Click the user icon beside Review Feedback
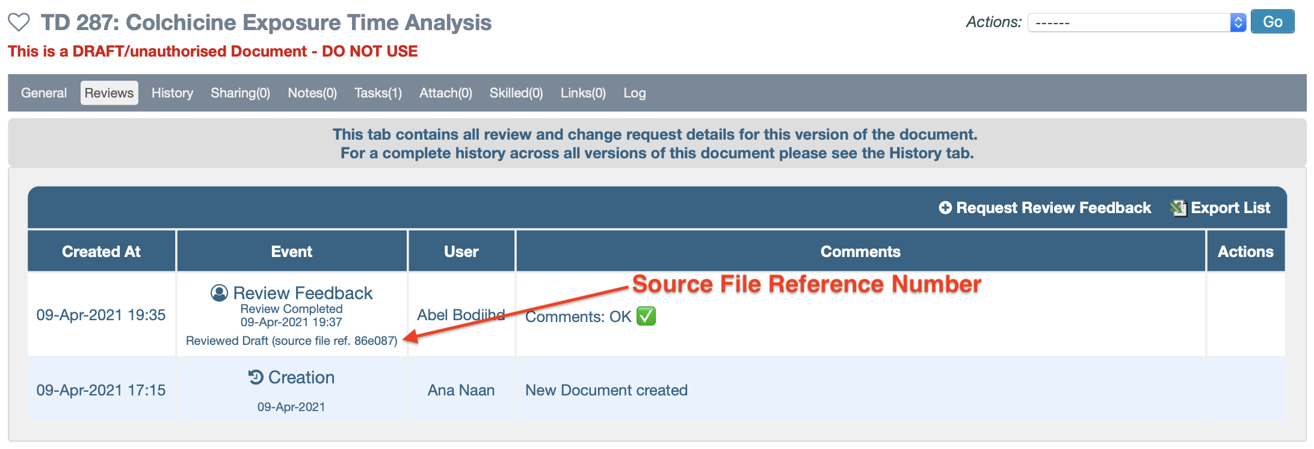 219,293
